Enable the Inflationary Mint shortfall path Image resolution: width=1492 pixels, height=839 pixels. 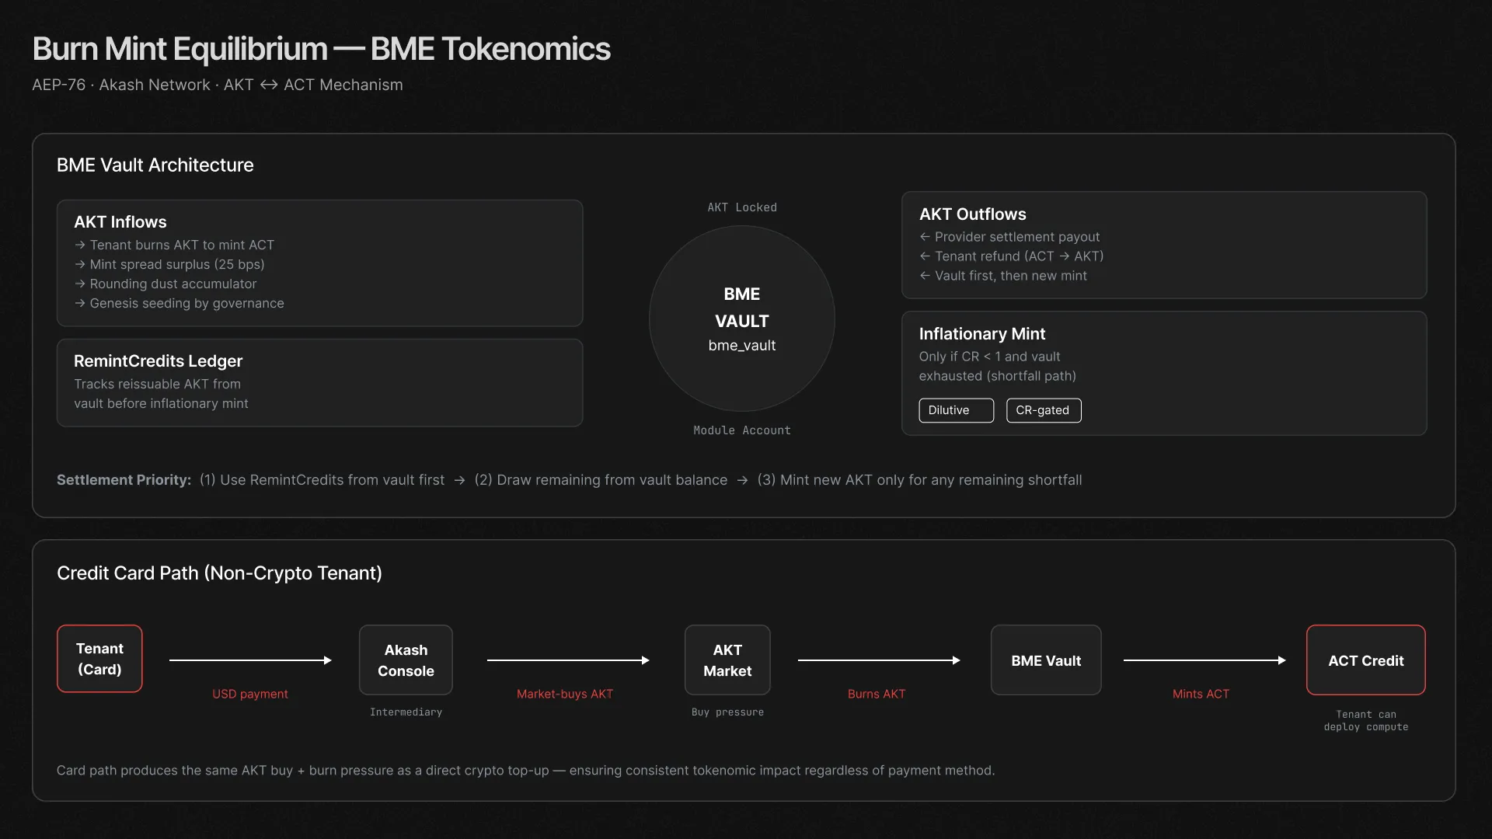[x=981, y=333]
